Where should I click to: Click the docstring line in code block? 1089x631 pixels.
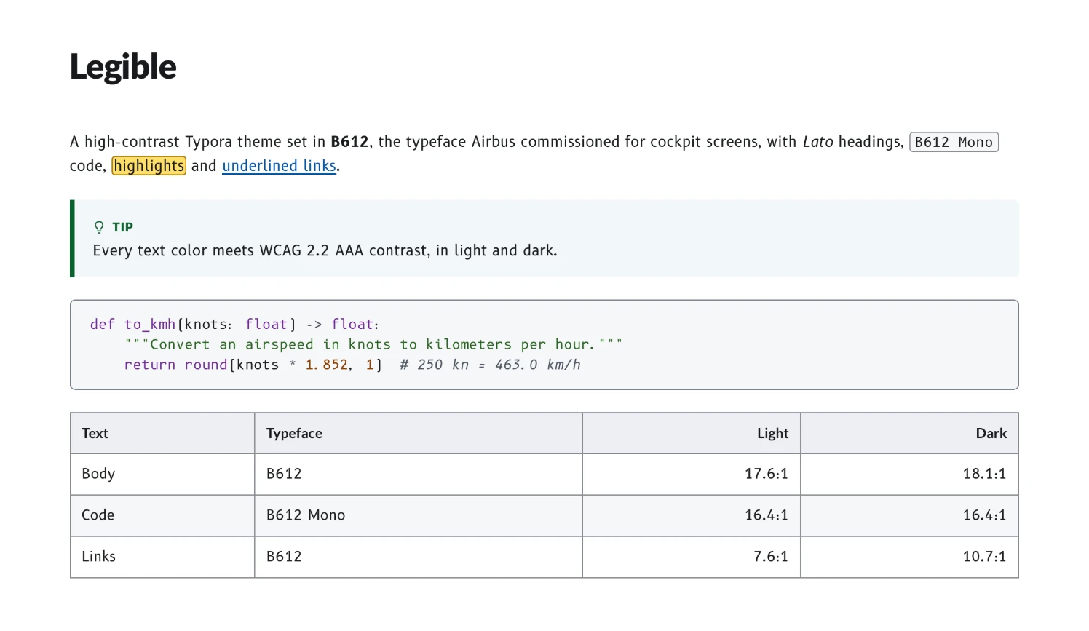[x=373, y=344]
